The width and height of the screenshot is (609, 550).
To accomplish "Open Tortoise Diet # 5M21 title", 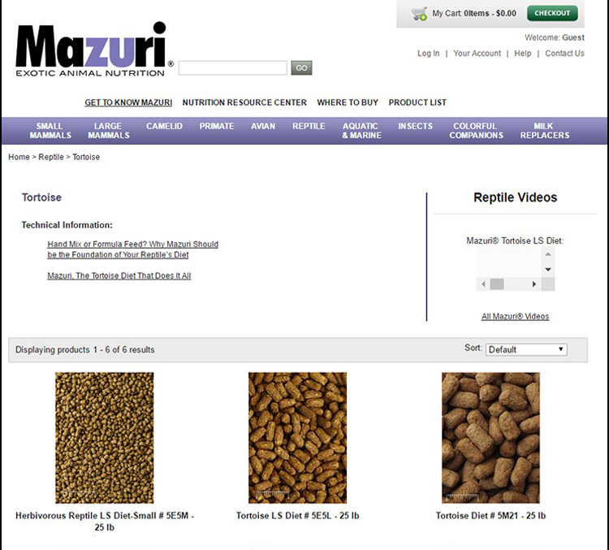I will tap(490, 516).
